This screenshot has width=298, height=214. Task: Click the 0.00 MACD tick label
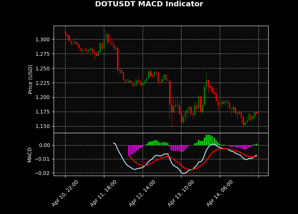(45, 146)
